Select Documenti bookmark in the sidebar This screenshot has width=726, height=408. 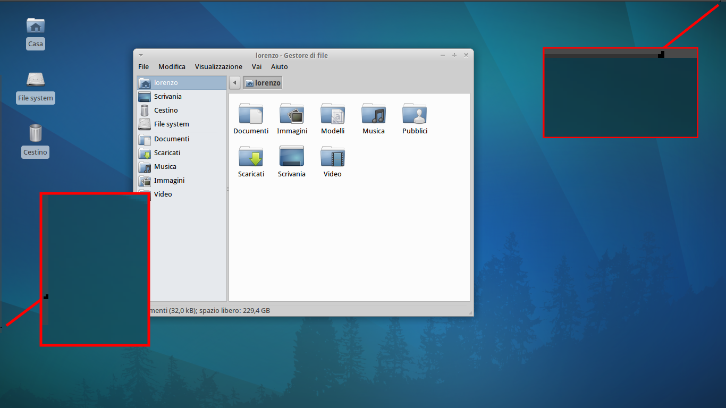(x=171, y=139)
